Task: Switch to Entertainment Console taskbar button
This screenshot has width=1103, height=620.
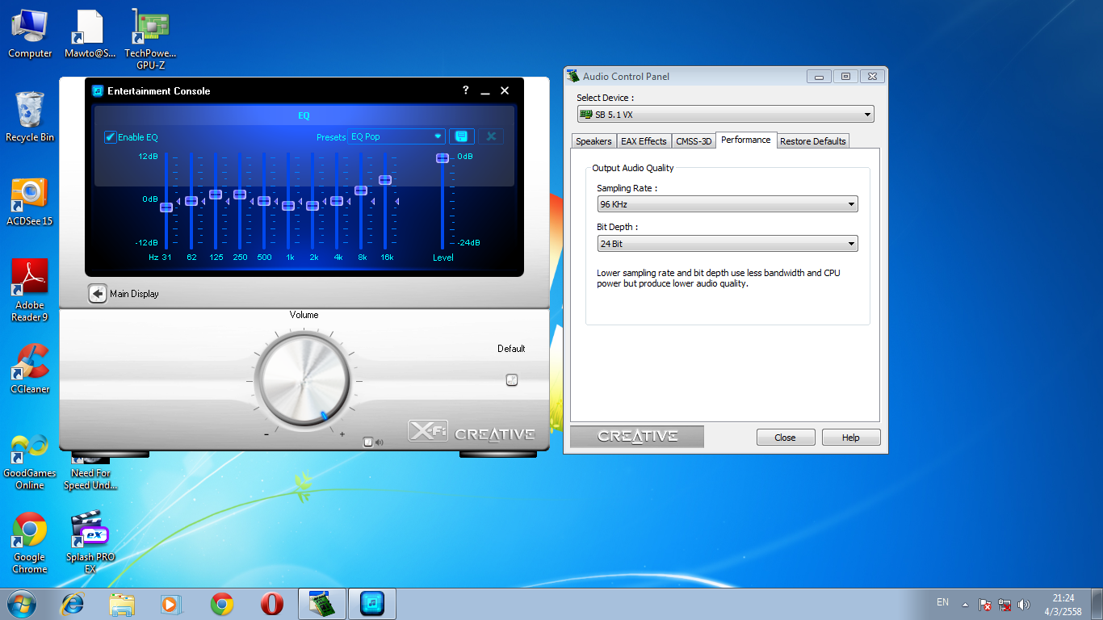Action: click(x=372, y=603)
